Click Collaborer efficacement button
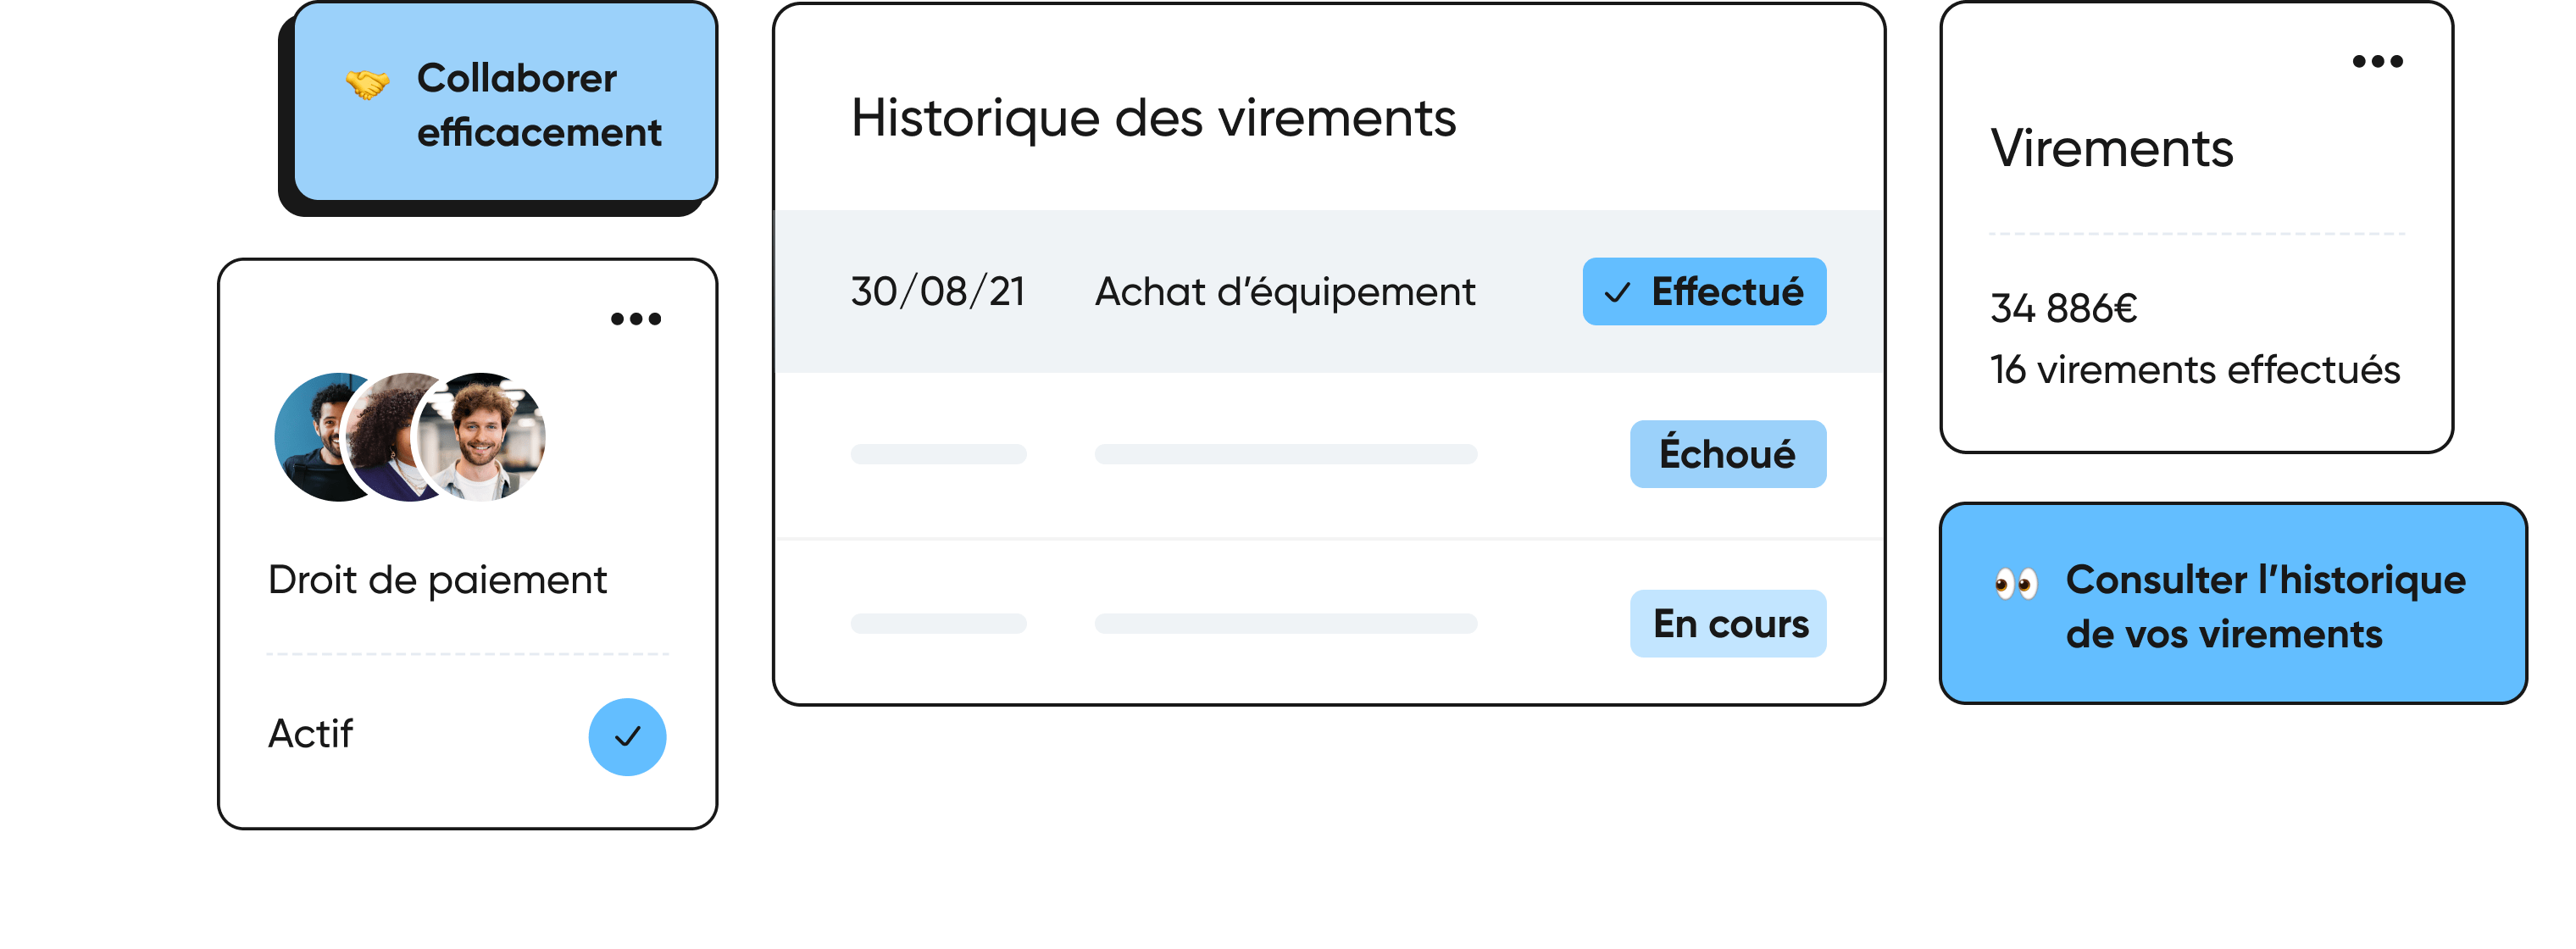2576x949 pixels. [x=505, y=102]
